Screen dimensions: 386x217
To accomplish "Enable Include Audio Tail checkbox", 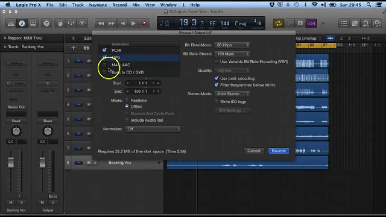I will tap(127, 120).
